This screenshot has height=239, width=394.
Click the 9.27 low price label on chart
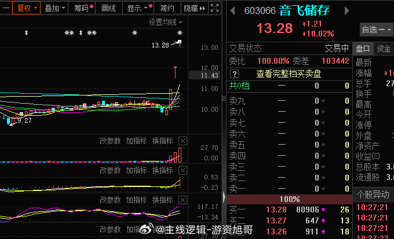click(x=24, y=120)
